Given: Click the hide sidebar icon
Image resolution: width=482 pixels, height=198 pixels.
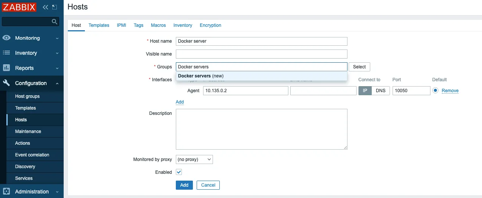Looking at the screenshot, I should coord(55,7).
